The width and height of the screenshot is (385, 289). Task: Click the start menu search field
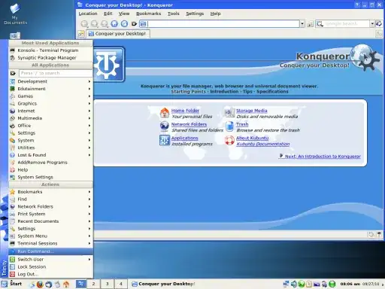[x=56, y=73]
